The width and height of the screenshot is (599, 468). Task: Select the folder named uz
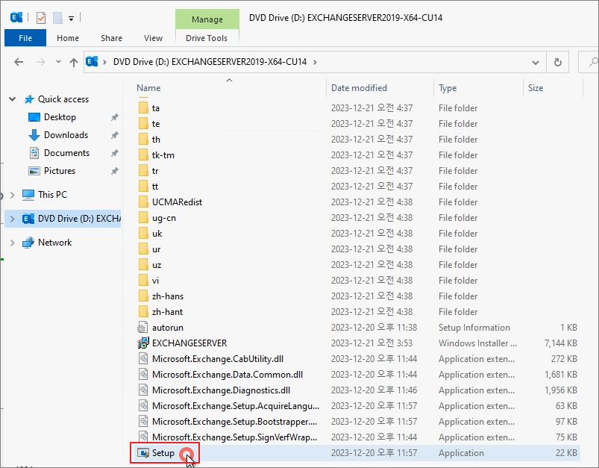pos(157,265)
